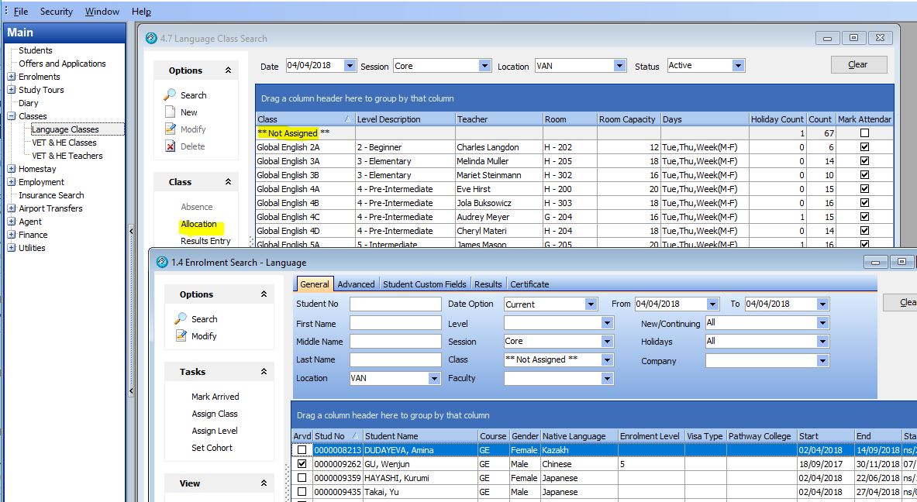Click the New document icon
Screen dimensions: 917x502
[171, 112]
